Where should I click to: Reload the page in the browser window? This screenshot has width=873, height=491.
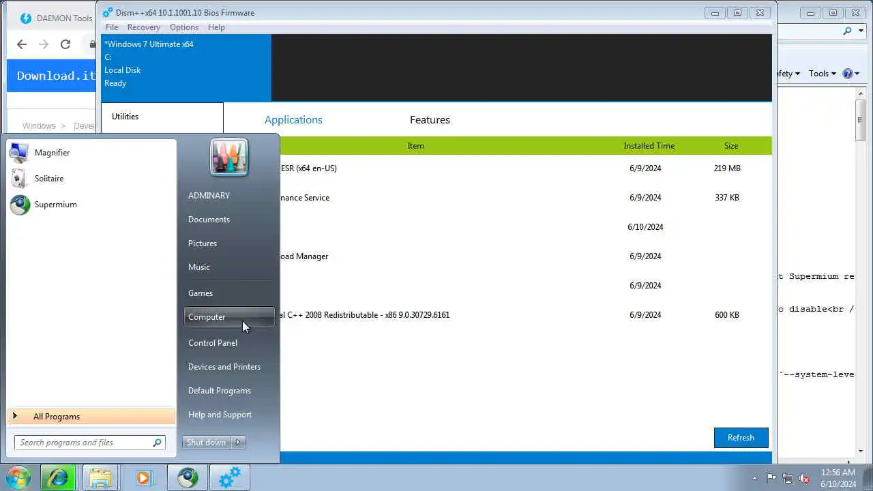65,44
